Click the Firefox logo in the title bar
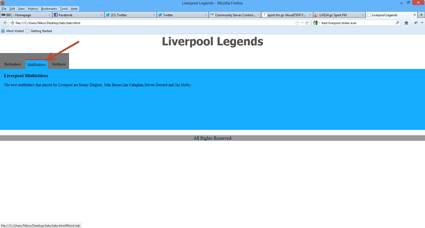Screen dimensions: 425x228 [3, 3]
